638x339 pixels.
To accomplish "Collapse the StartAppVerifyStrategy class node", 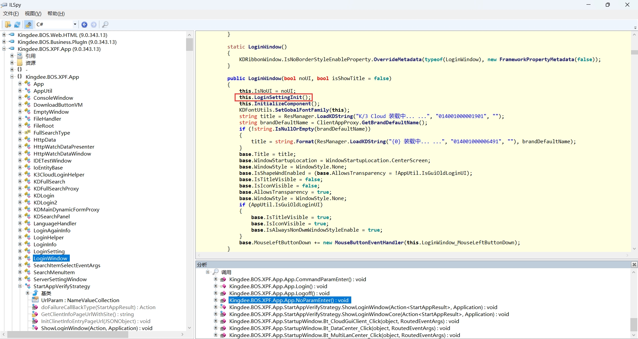I will point(20,286).
